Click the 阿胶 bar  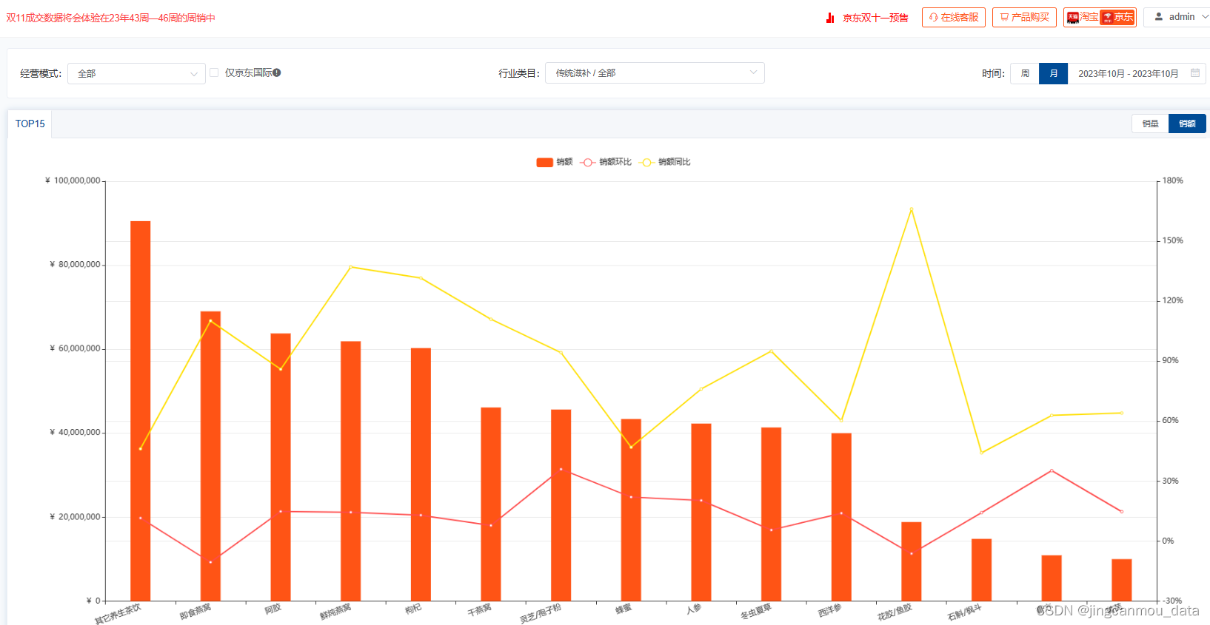(281, 467)
